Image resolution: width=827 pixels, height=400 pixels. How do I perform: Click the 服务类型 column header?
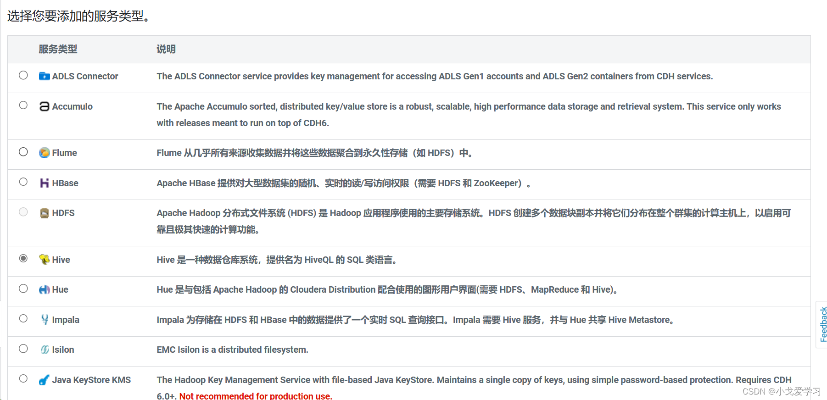58,49
